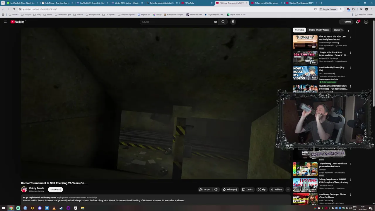Open File Explorer from the taskbar
Image resolution: width=375 pixels, height=211 pixels.
pyautogui.click(x=83, y=208)
